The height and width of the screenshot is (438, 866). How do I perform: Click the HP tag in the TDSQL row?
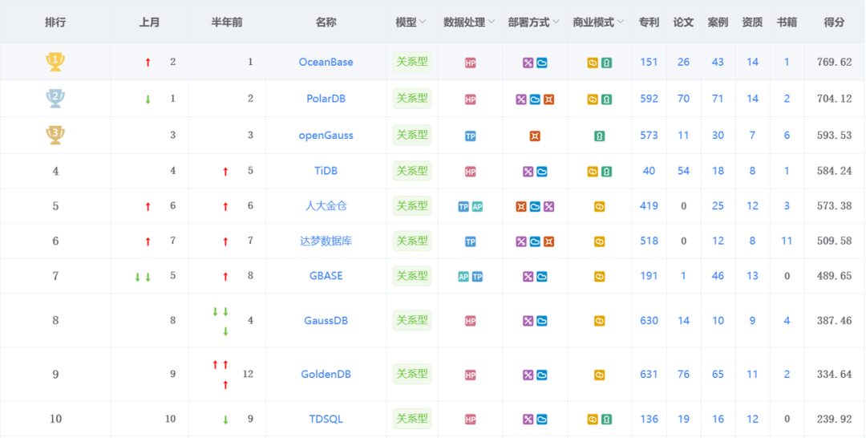470,420
